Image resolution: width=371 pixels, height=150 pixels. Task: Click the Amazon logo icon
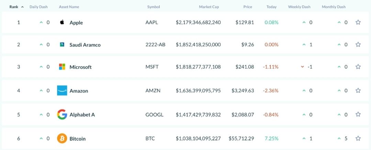[x=62, y=91]
